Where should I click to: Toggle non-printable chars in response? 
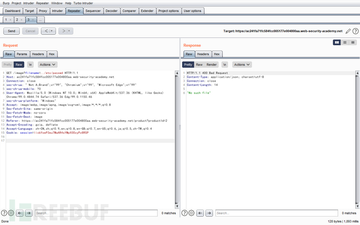225,65
